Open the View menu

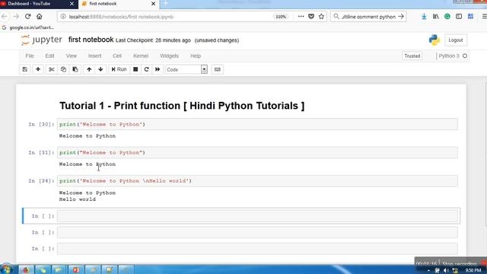[x=71, y=56]
